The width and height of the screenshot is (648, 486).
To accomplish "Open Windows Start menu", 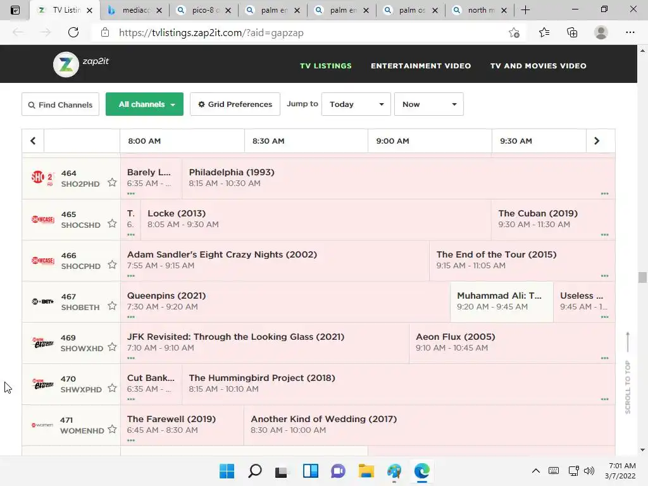I will coord(227,471).
